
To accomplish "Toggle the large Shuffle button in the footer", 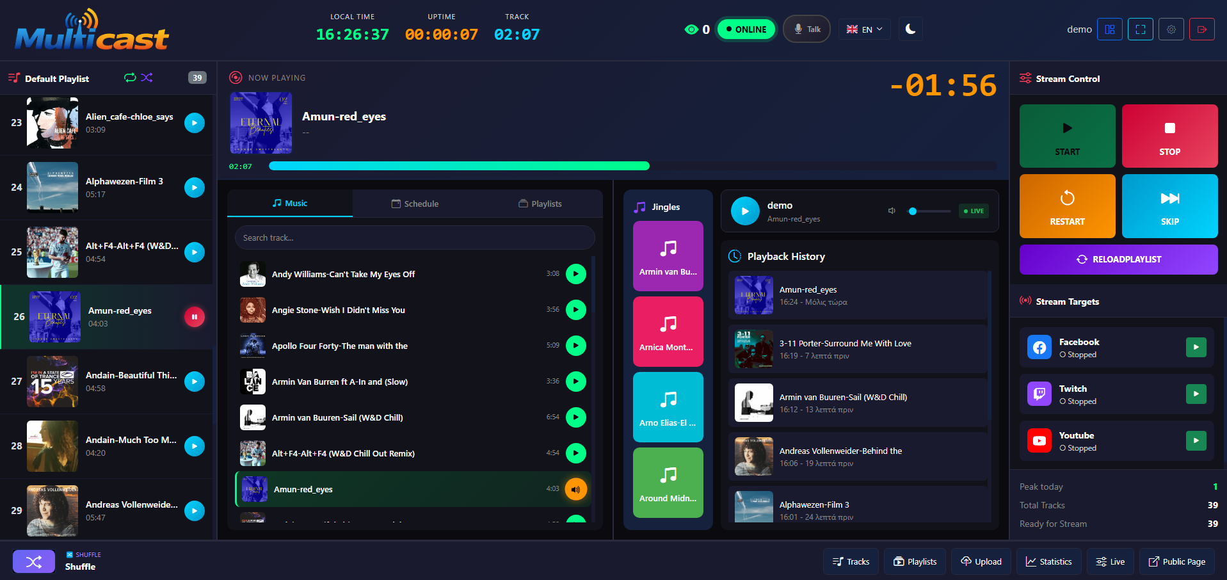I will pos(34,561).
